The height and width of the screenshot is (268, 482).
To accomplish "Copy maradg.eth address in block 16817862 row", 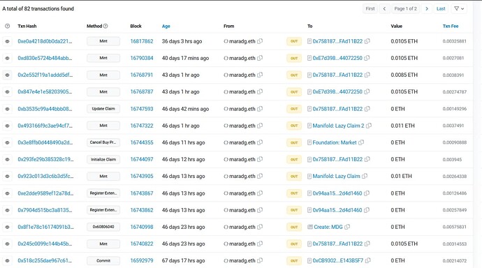I will tap(260, 41).
